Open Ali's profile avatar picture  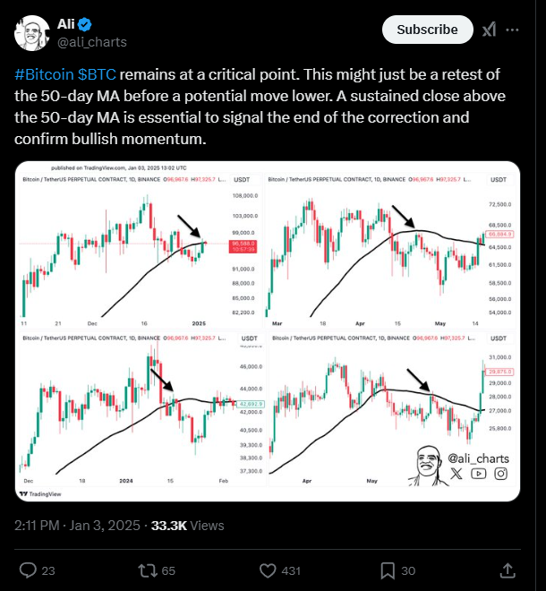tap(32, 33)
